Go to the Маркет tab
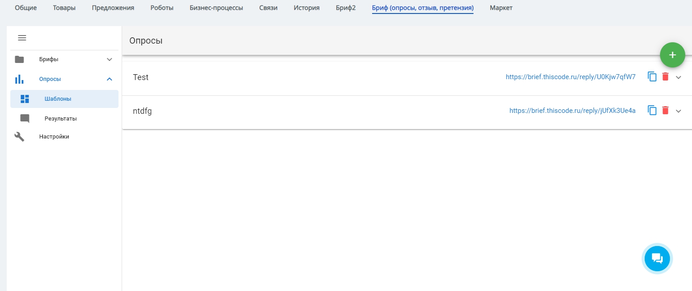 [x=501, y=8]
